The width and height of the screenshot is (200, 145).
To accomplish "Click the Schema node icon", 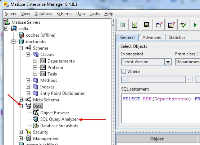I will 28,48.
